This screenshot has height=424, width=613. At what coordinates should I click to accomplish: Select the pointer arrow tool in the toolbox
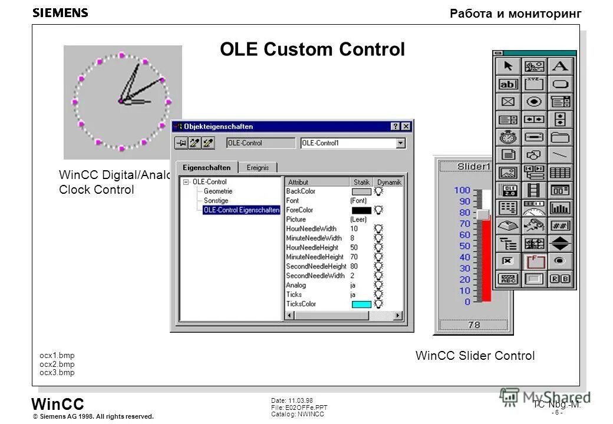(508, 66)
